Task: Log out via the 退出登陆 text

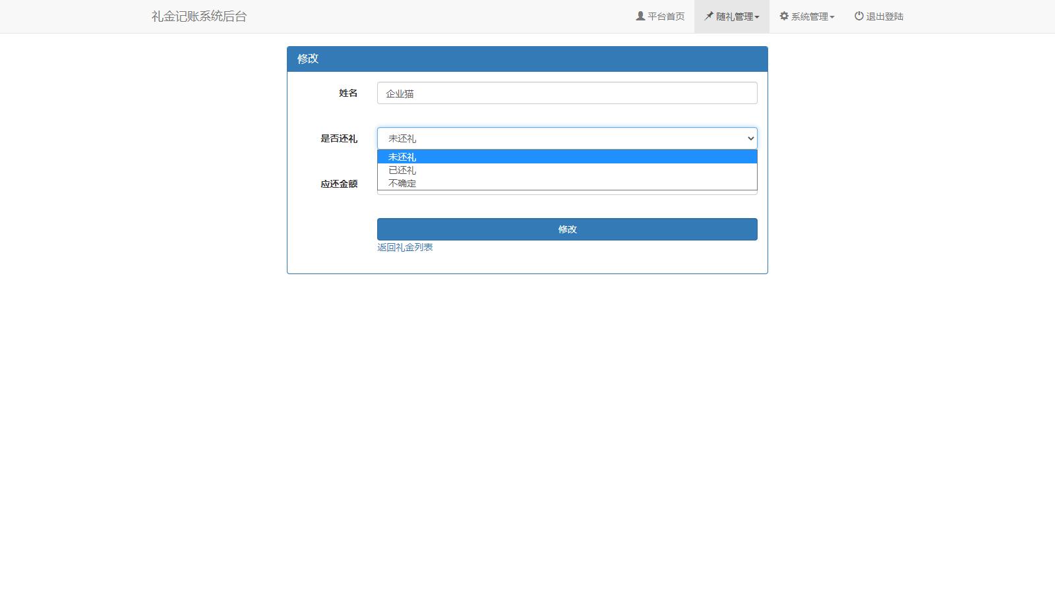Action: pyautogui.click(x=885, y=16)
